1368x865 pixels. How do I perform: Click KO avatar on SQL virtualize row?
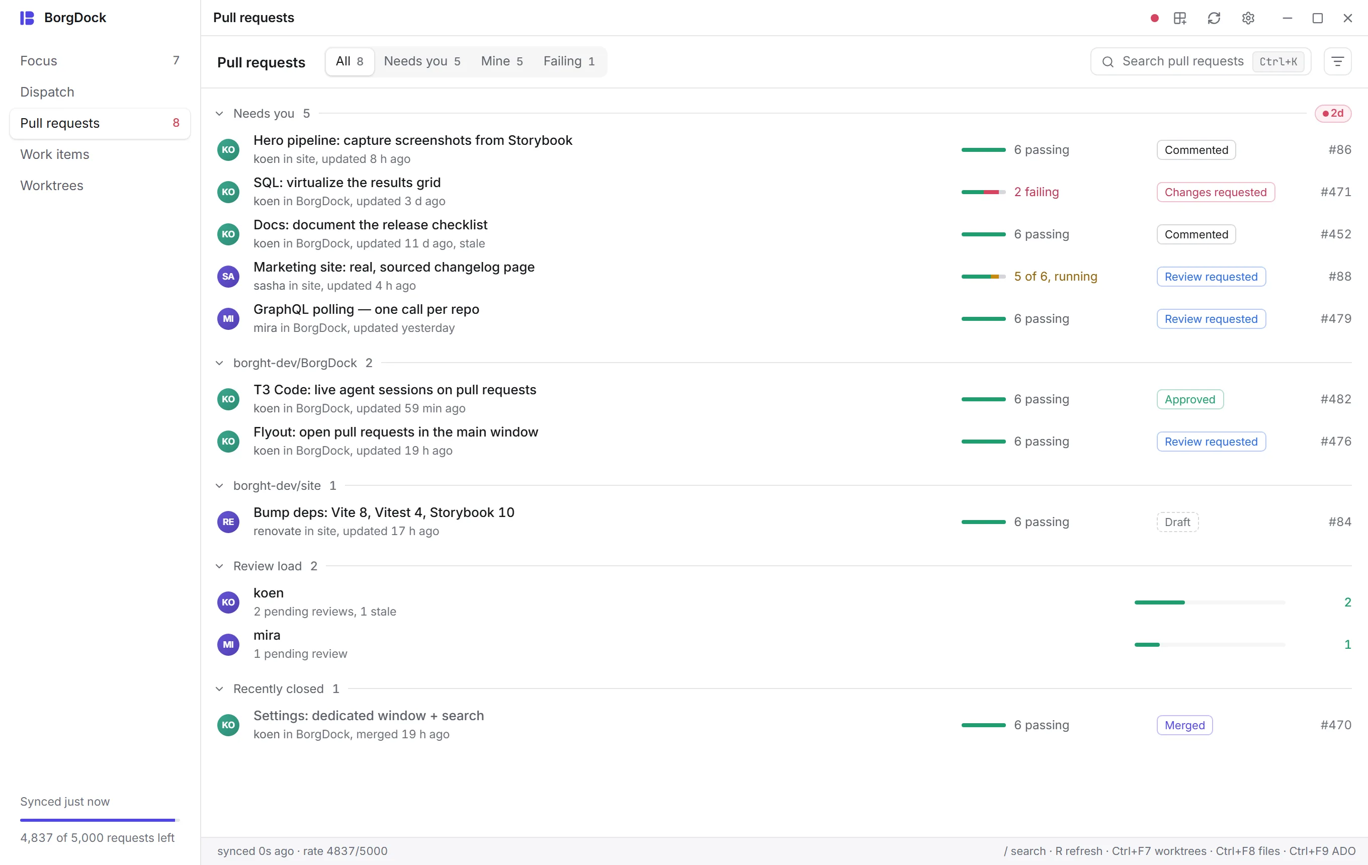(228, 192)
